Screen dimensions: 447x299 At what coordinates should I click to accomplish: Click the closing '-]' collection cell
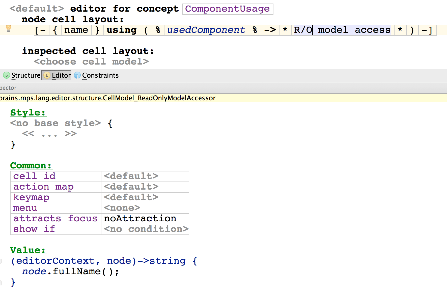(427, 30)
